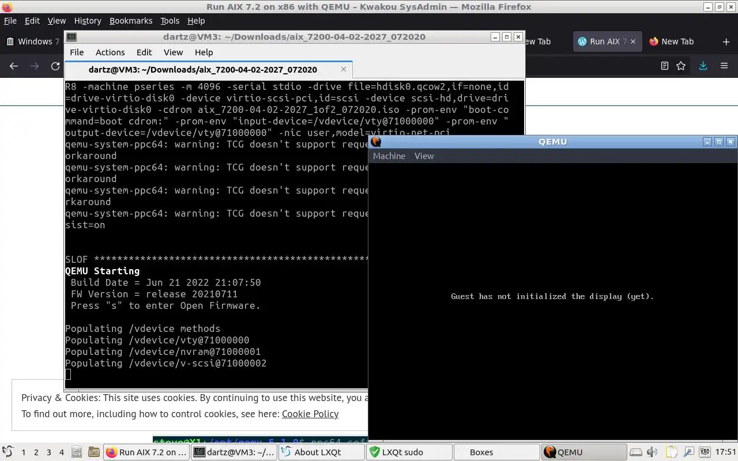Open the Bookmarks menu in Firefox
This screenshot has width=738, height=461.
[131, 21]
